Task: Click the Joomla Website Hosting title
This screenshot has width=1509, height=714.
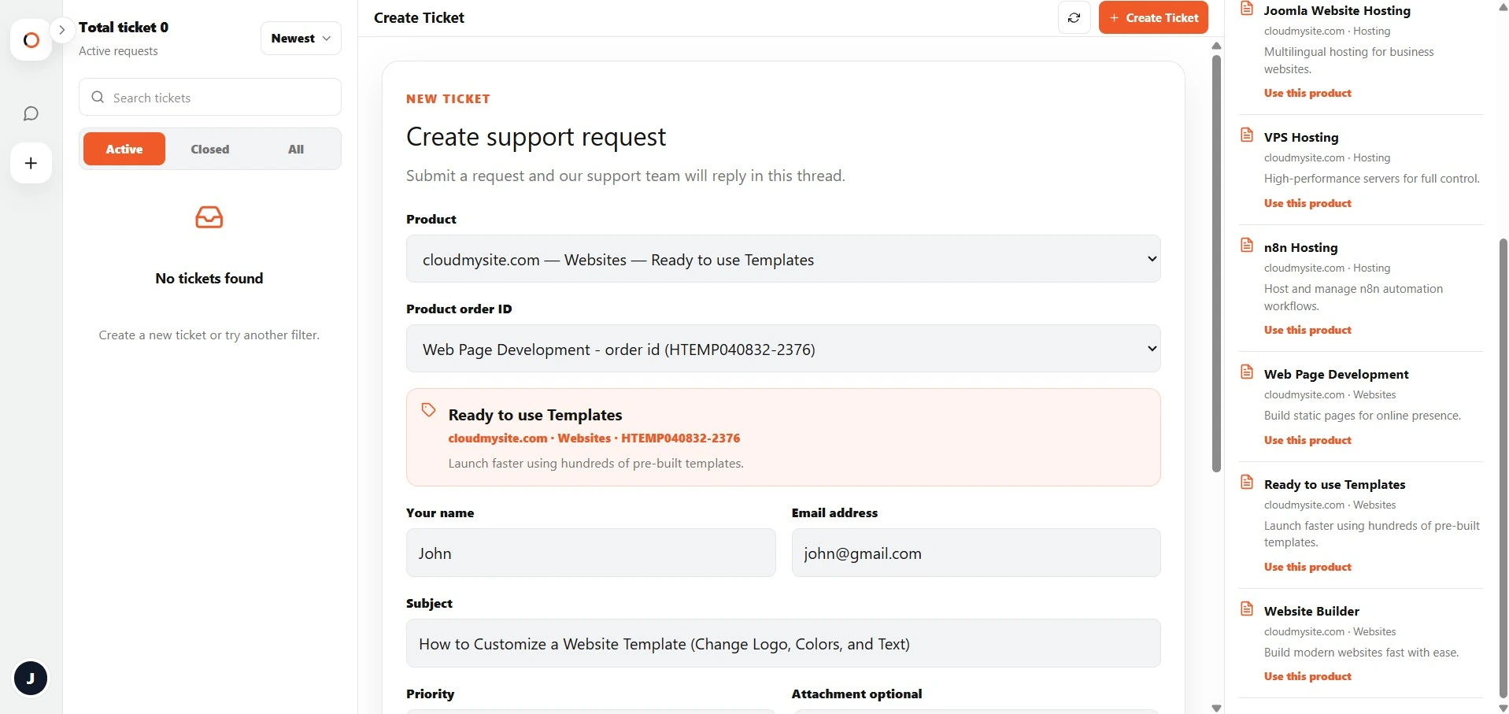Action: (1337, 10)
